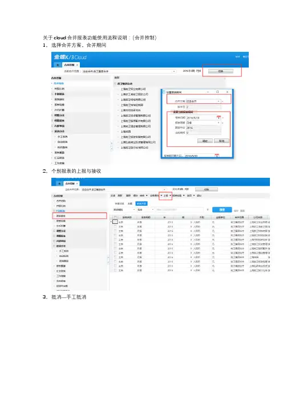This screenshot has width=283, height=400.
Task: Close the 合并控制 tab in step 2 screenshot
Action: click(x=77, y=183)
